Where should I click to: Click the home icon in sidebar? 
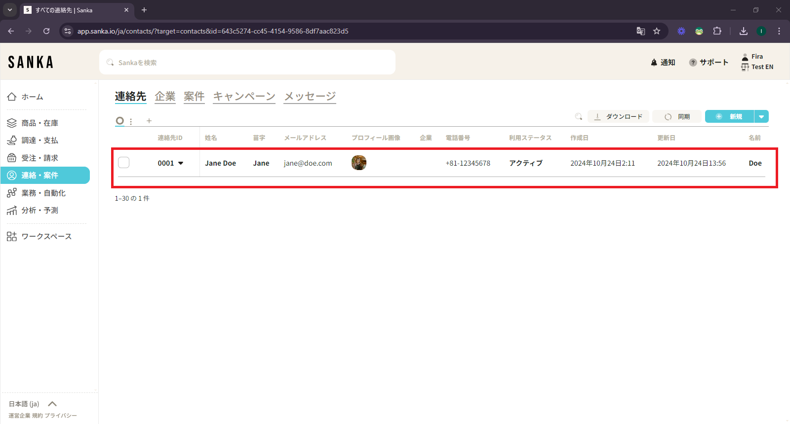[x=12, y=97]
